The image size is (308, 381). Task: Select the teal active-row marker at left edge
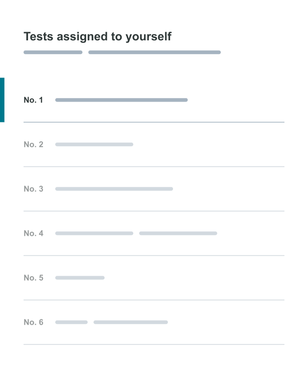(2, 100)
